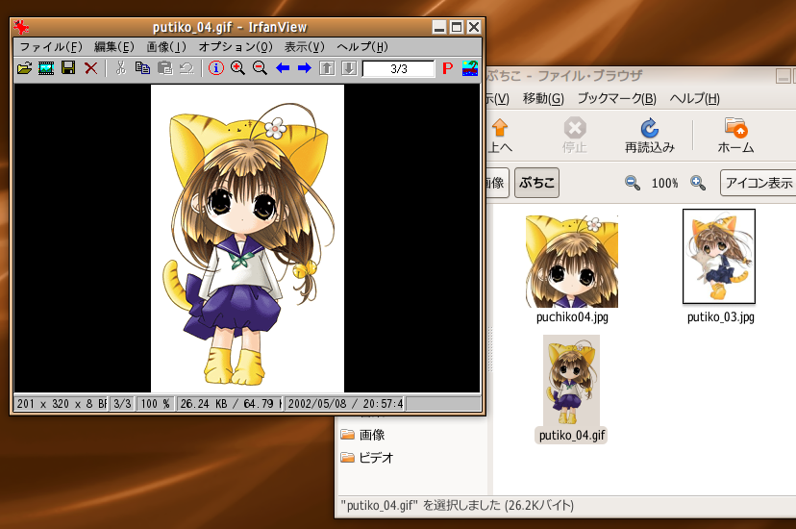Open the 画像 folder in the sidebar

[x=363, y=435]
